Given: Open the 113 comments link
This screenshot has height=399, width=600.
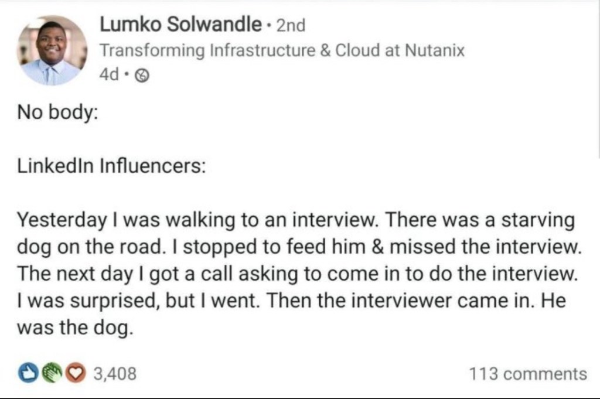Looking at the screenshot, I should [x=528, y=374].
